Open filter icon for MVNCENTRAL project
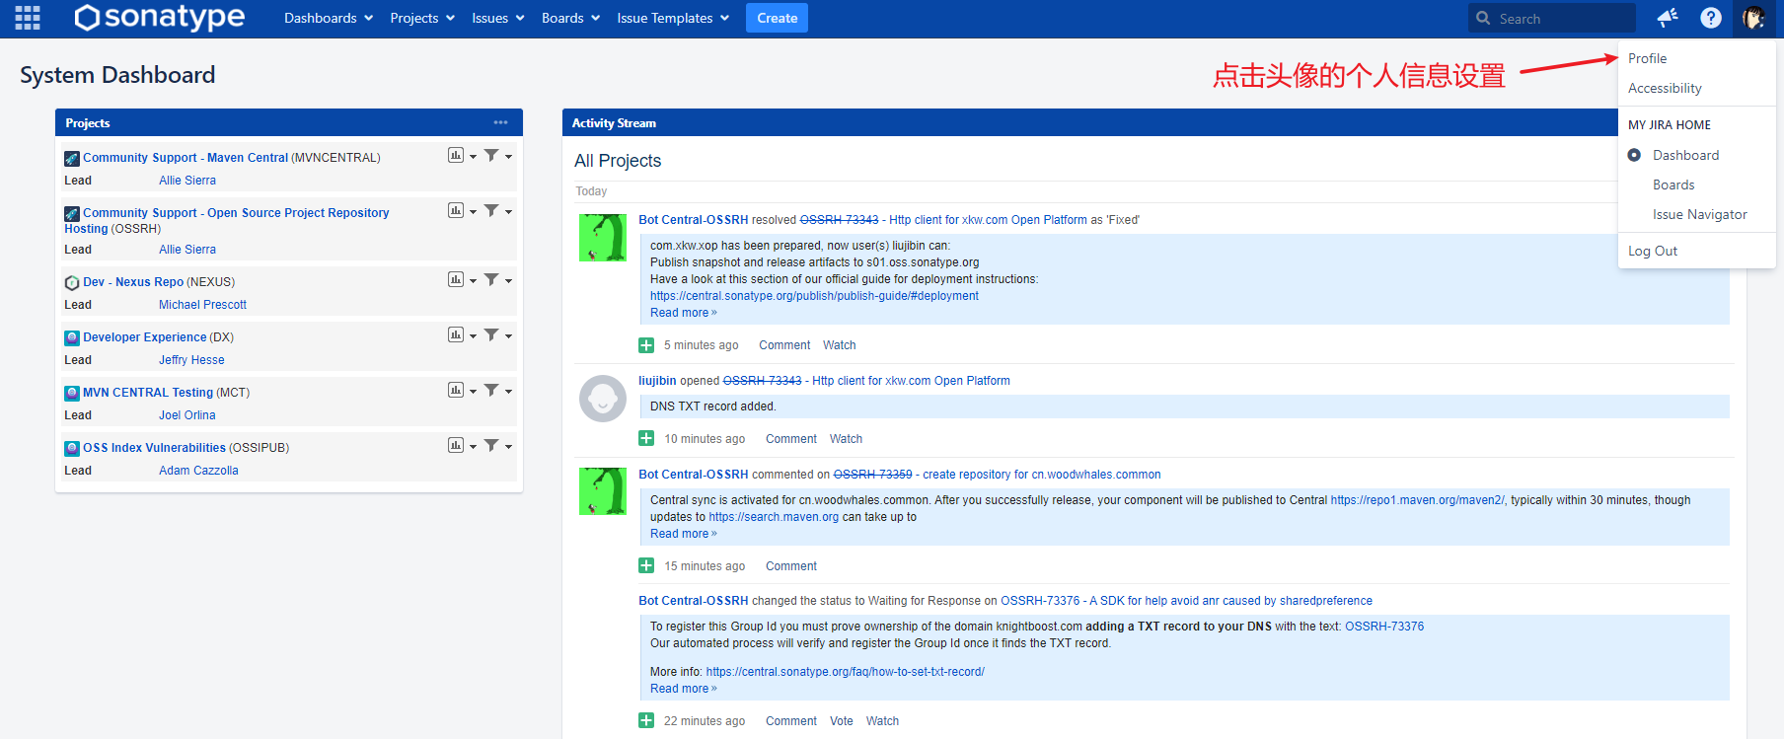This screenshot has width=1784, height=739. pos(491,155)
